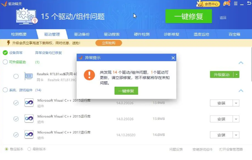
Task: Click the 2017运行库 Visual C++ icon
Action: tap(29, 134)
